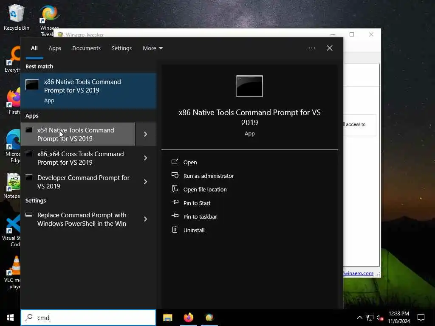435x326 pixels.
Task: Choose Open file location
Action: point(205,190)
